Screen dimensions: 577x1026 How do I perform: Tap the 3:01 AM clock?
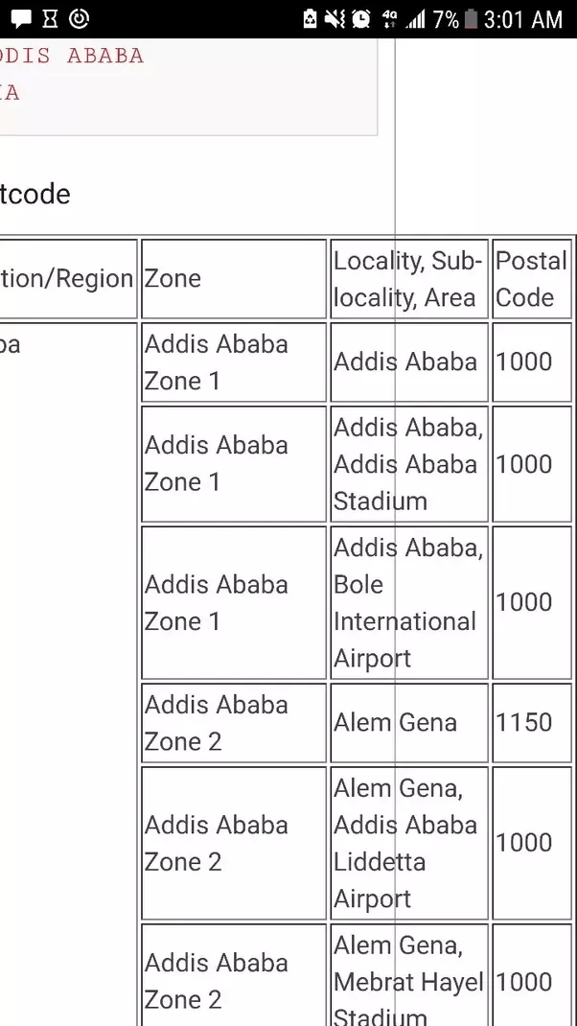pyautogui.click(x=523, y=19)
